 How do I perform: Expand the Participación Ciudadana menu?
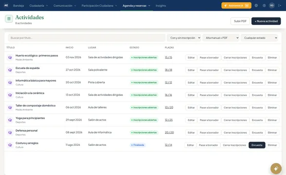pos(99,6)
